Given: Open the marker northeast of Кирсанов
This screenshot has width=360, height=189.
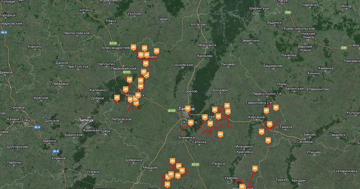Looking at the screenshot, I should [x=266, y=110].
